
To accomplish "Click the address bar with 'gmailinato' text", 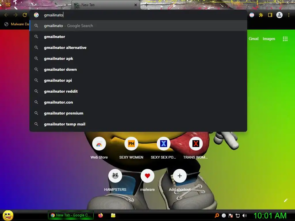I will coord(138,15).
